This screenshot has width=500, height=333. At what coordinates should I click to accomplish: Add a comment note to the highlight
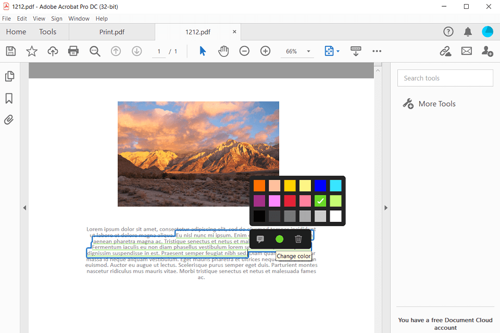click(260, 239)
